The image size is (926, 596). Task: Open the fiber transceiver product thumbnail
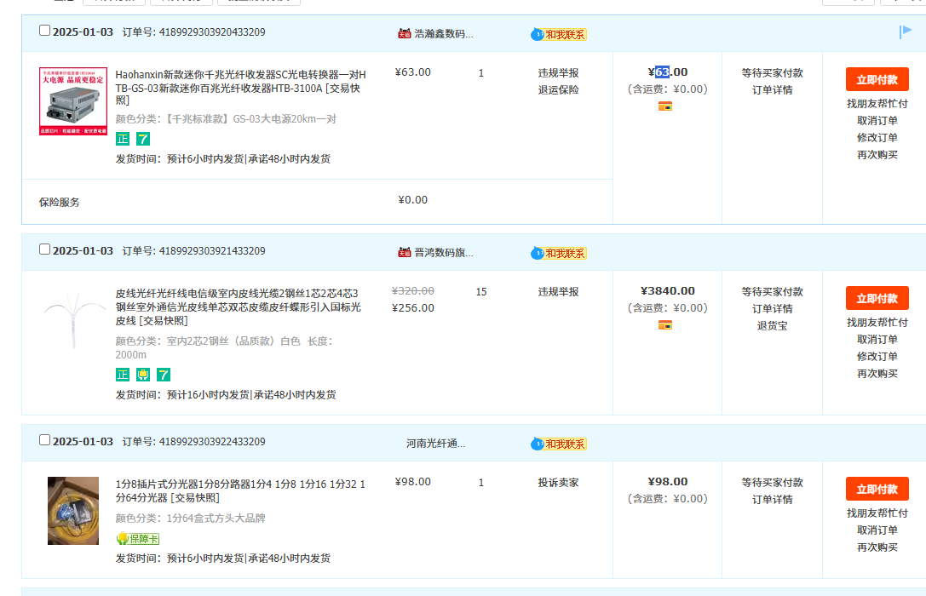tap(73, 101)
